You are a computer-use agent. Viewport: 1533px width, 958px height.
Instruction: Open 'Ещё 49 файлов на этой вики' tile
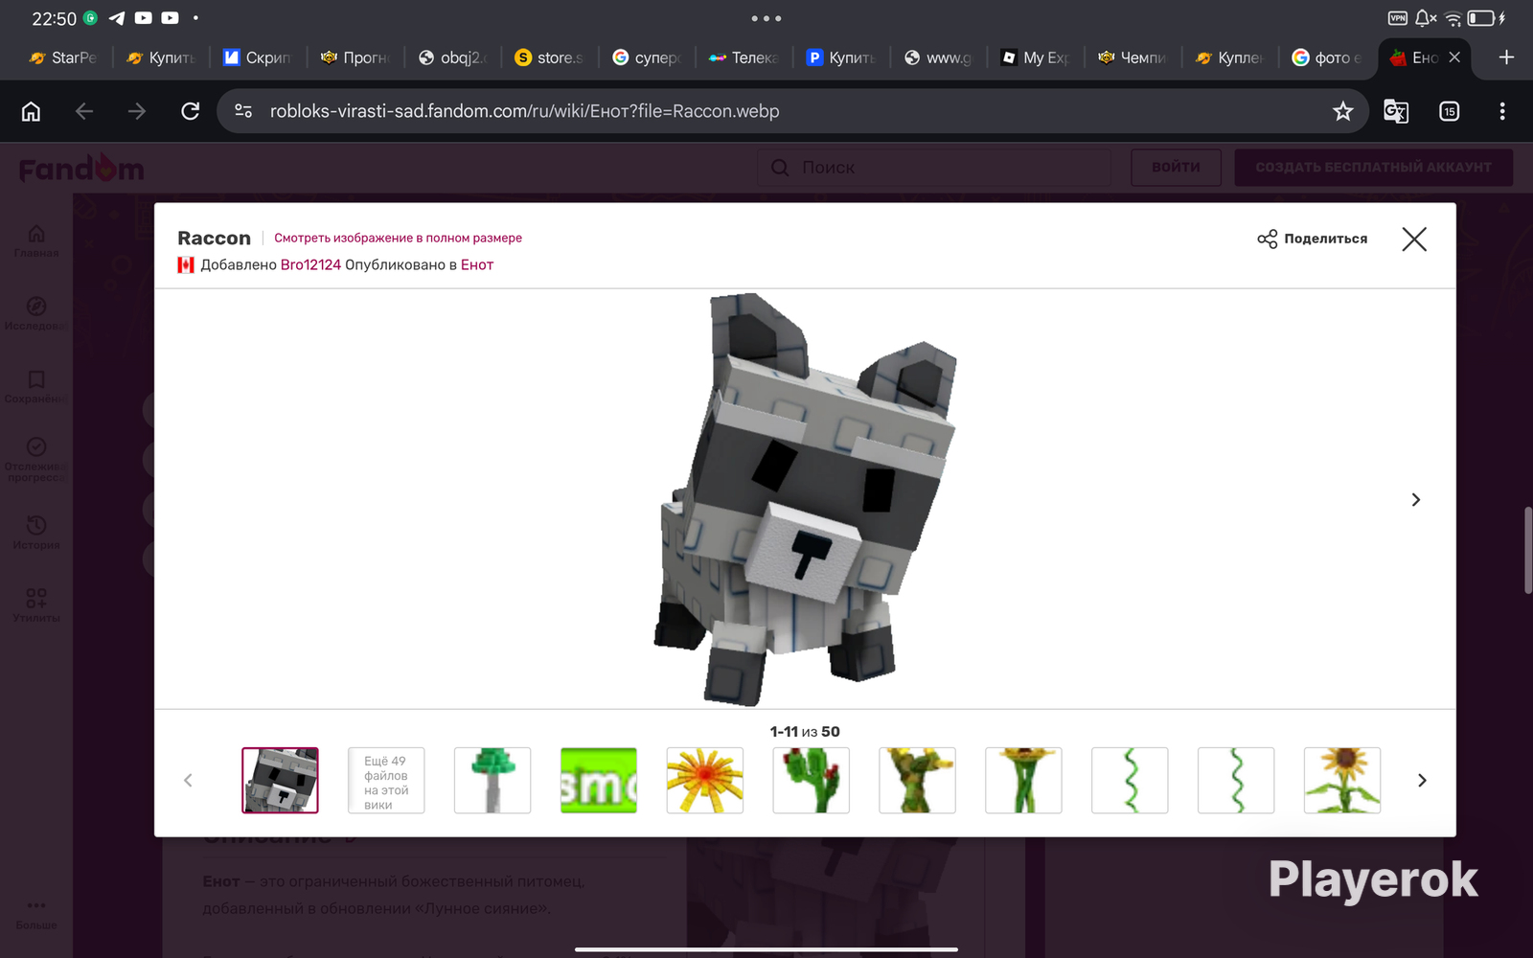tap(386, 780)
